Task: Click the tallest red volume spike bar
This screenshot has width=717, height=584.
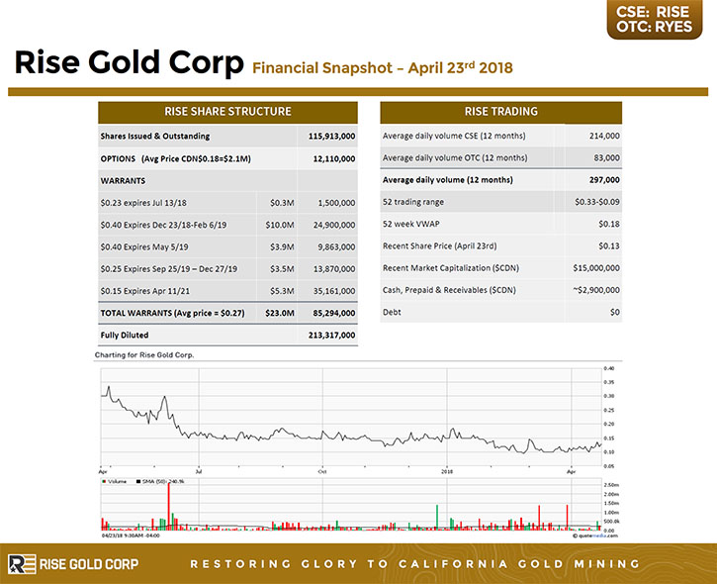Action: pos(169,506)
